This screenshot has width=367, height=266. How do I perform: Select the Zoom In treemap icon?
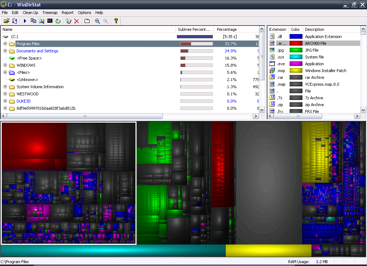pos(98,21)
